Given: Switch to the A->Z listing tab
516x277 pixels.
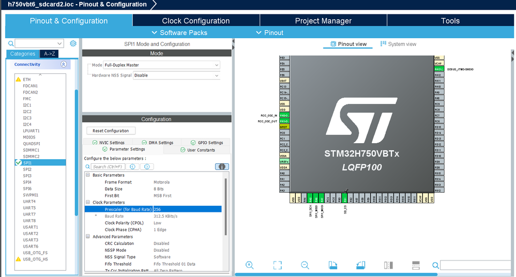Looking at the screenshot, I should pos(49,54).
